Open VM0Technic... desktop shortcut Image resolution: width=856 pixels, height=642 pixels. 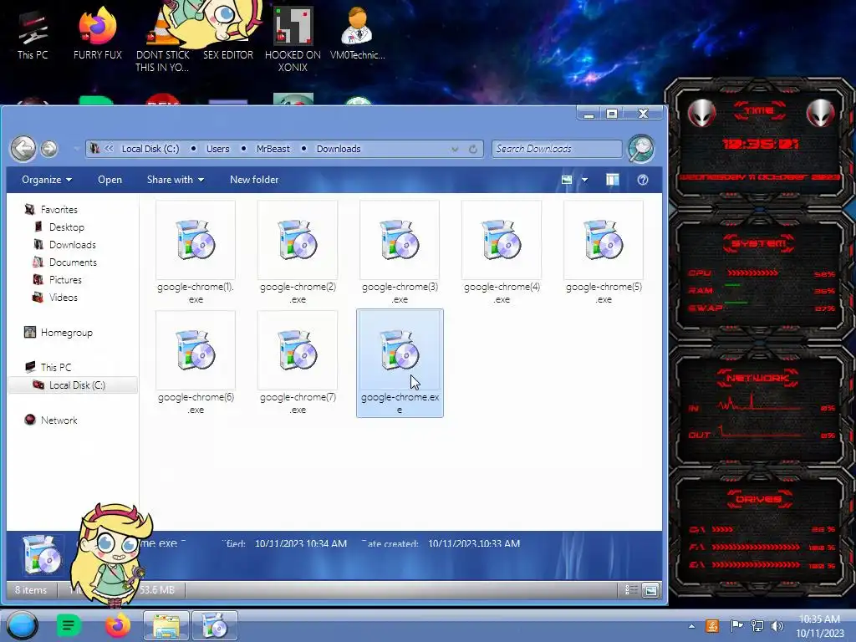point(357,33)
